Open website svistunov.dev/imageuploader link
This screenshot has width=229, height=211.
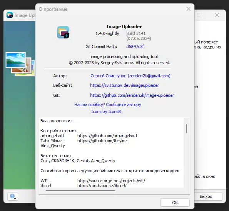point(125,85)
